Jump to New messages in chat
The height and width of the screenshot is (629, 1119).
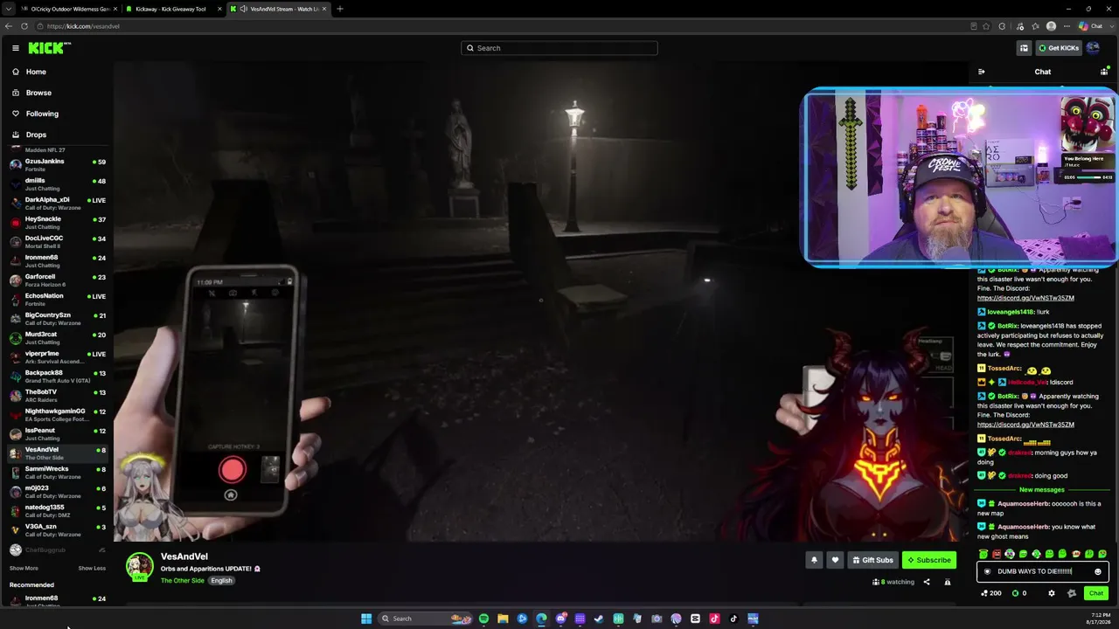tap(1042, 490)
